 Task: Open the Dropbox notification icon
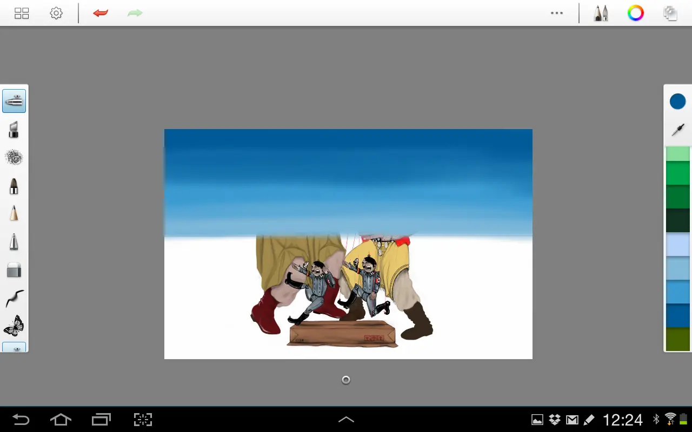pyautogui.click(x=555, y=420)
